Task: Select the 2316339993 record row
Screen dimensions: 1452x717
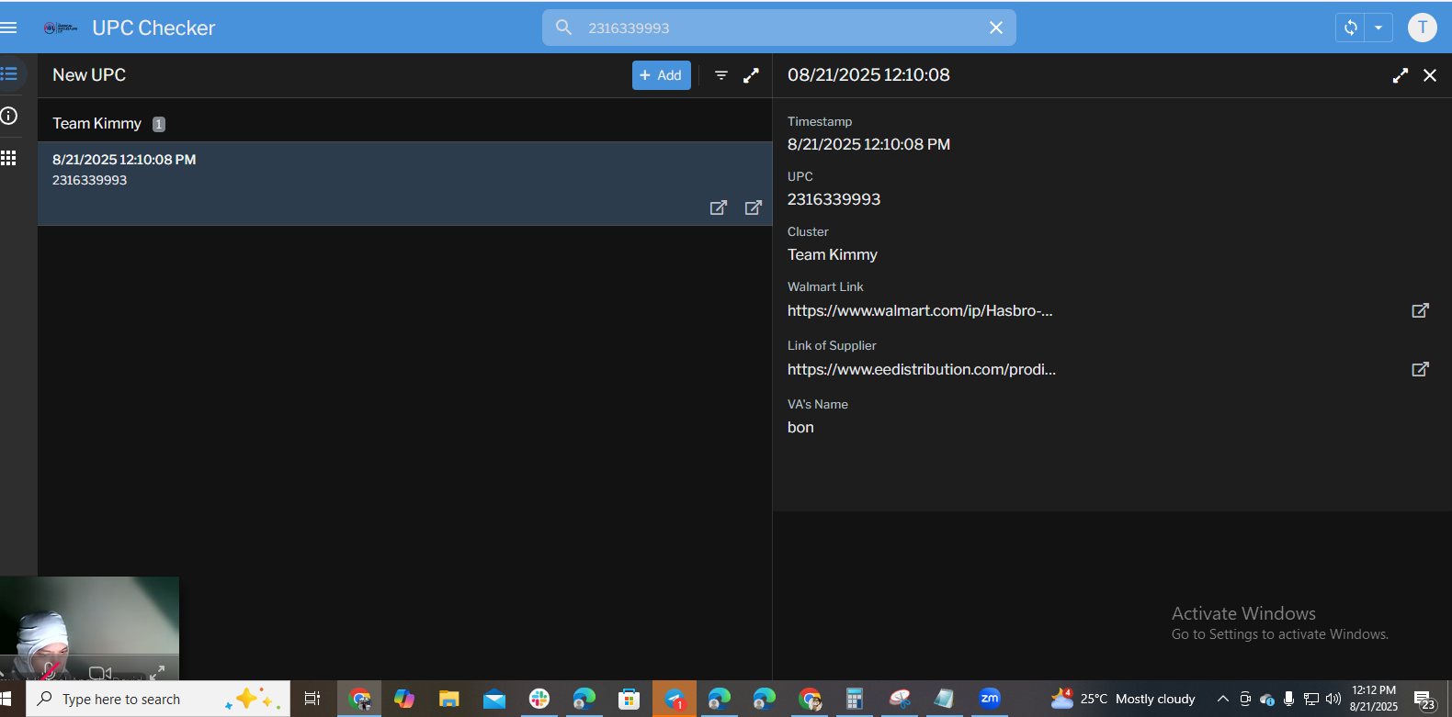Action: coord(368,174)
